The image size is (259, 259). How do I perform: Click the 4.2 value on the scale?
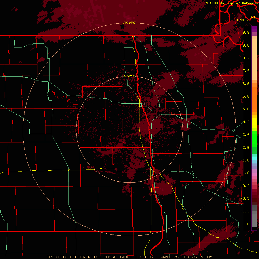pyautogui.click(x=246, y=122)
